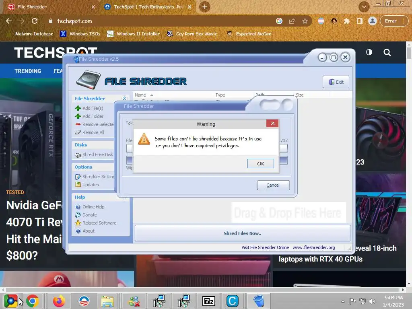Open the browser Extensions puzzle icon
Image resolution: width=412 pixels, height=309 pixels.
pos(346,21)
